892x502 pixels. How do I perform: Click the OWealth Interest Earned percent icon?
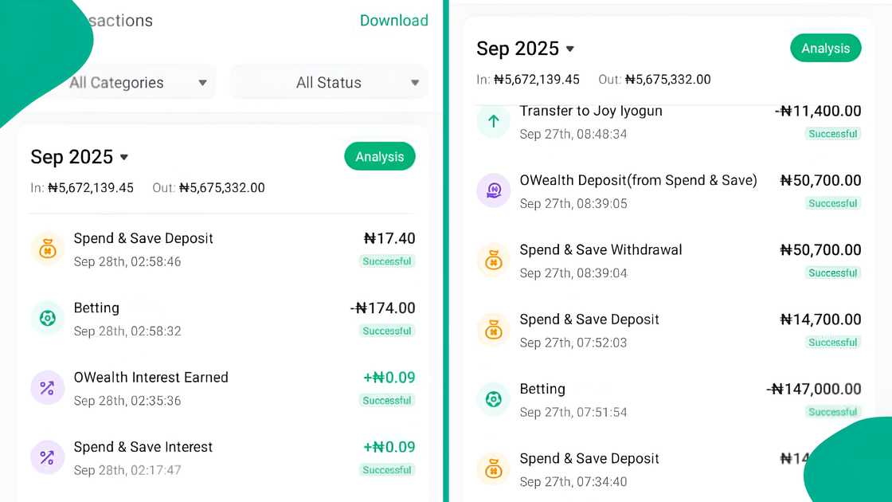point(47,387)
